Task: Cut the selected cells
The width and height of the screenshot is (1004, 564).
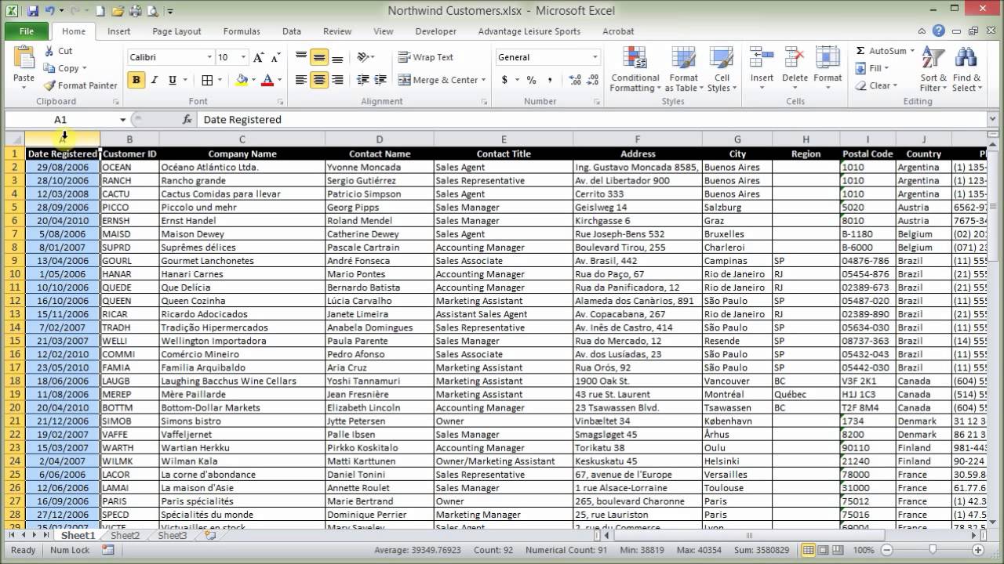Action: click(57, 51)
